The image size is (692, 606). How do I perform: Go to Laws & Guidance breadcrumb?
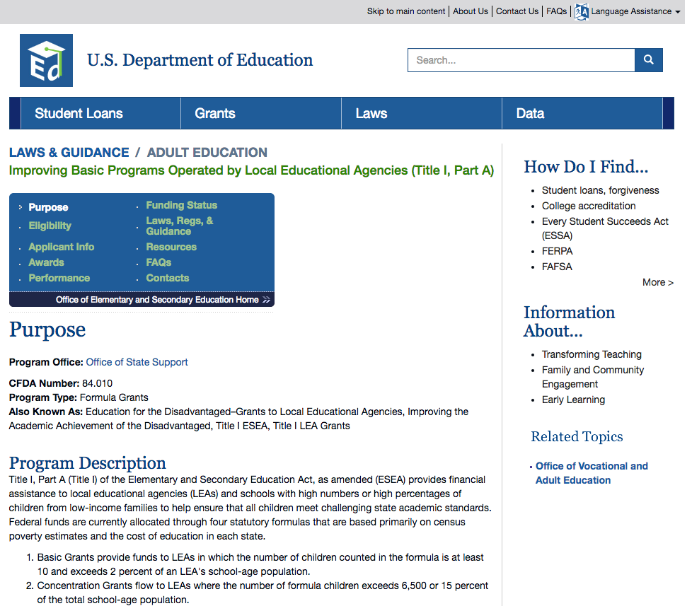(x=69, y=153)
